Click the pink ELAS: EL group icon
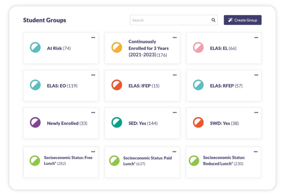The width and height of the screenshot is (285, 196). (x=198, y=48)
